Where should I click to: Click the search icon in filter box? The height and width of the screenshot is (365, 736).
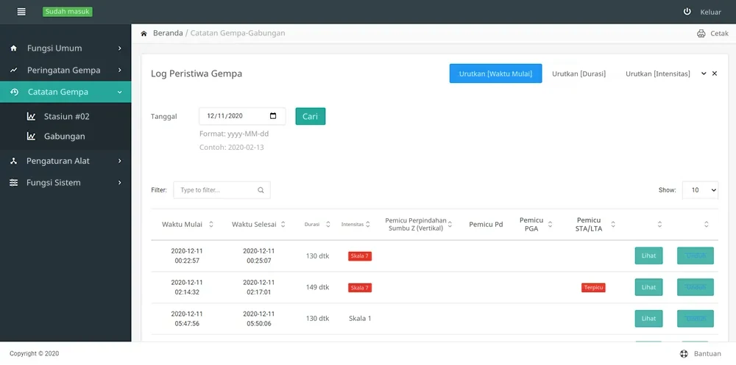[261, 190]
